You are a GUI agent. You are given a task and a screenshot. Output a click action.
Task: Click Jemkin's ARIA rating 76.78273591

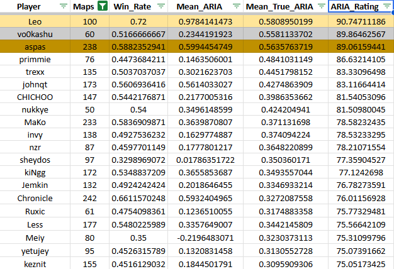point(361,185)
